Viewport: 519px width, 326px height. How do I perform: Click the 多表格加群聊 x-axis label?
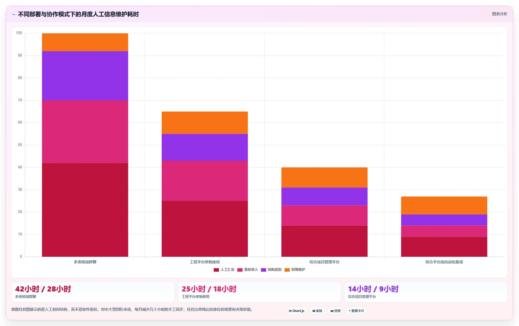(x=85, y=262)
